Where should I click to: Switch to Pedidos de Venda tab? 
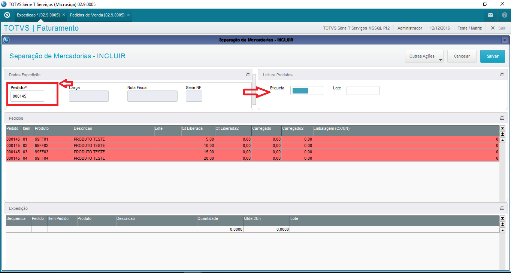tap(97, 15)
